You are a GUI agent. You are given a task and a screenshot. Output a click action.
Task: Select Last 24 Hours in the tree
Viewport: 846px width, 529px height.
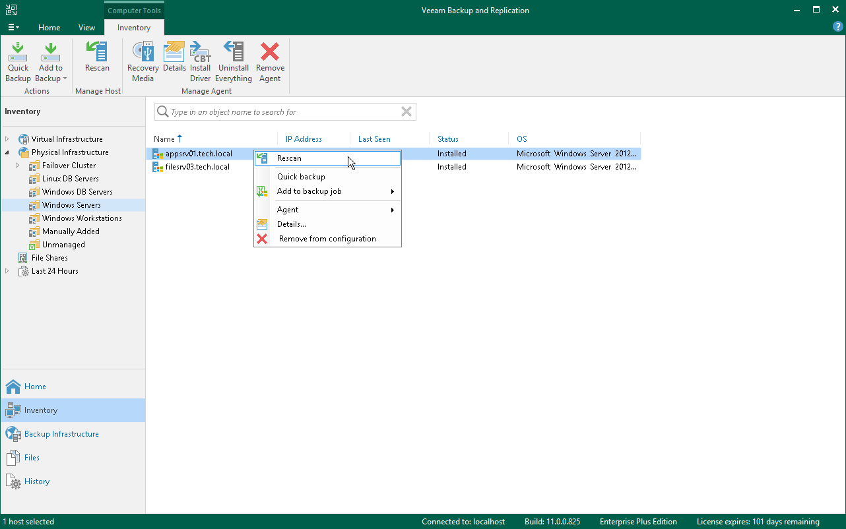[x=55, y=271]
